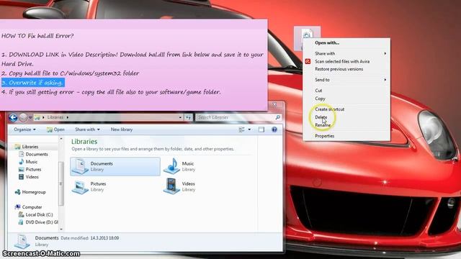Viewport: 461px width, 259px height.
Task: Close the Libraries Explorer window
Action: (274, 104)
